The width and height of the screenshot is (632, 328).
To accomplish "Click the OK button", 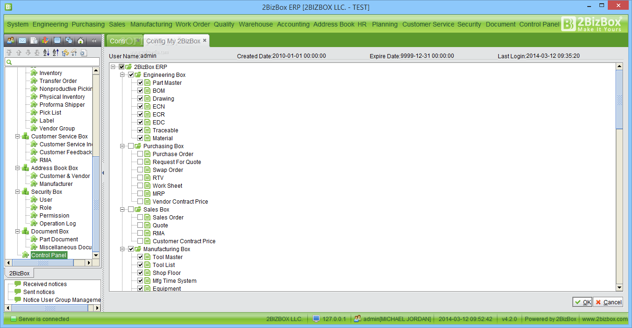I will (x=582, y=302).
